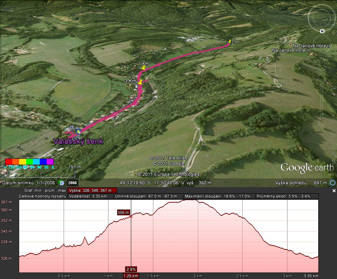Screen dimensions: 337x279
Task: Click the Výška min/avg/max value box
Action: point(92,190)
